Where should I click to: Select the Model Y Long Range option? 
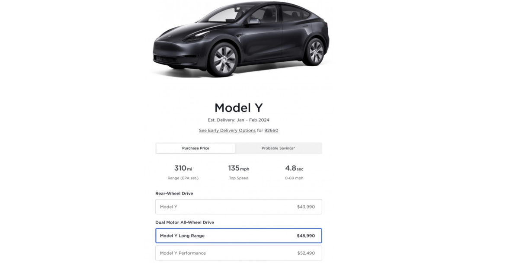(x=238, y=236)
